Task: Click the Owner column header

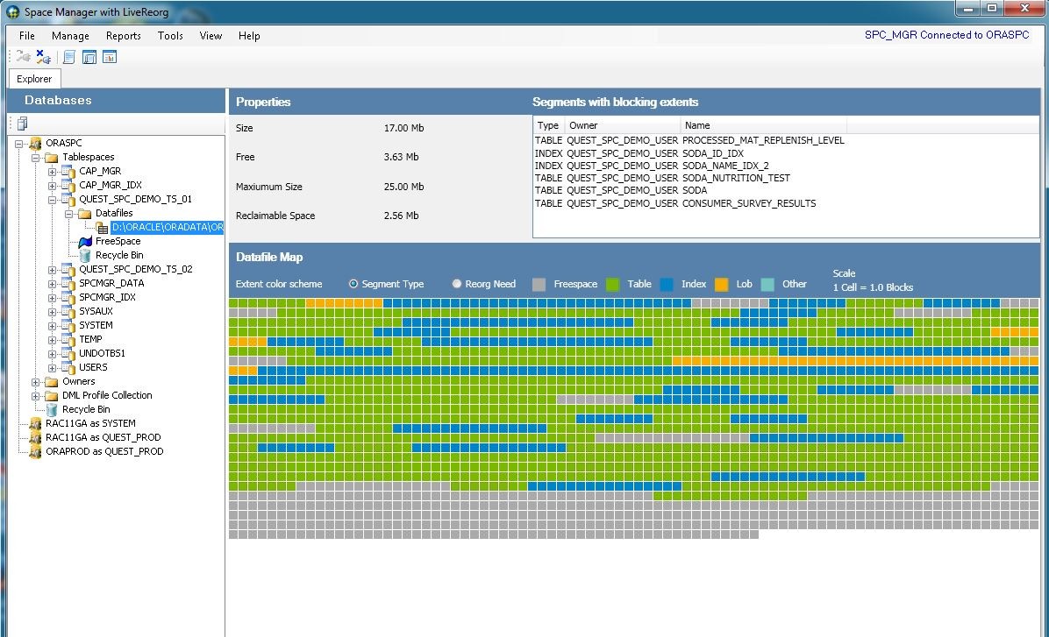Action: [583, 125]
